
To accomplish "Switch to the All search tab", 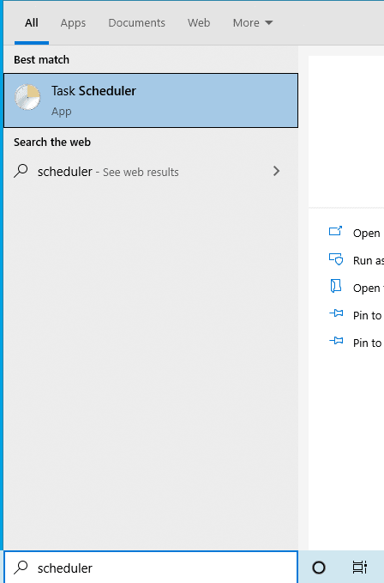I will [x=32, y=22].
